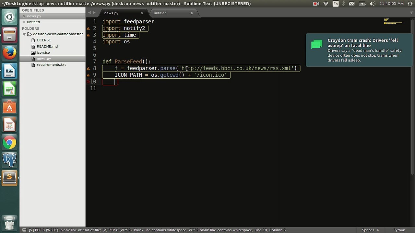
Task: Click the error marker on line 10
Action: coord(88,82)
